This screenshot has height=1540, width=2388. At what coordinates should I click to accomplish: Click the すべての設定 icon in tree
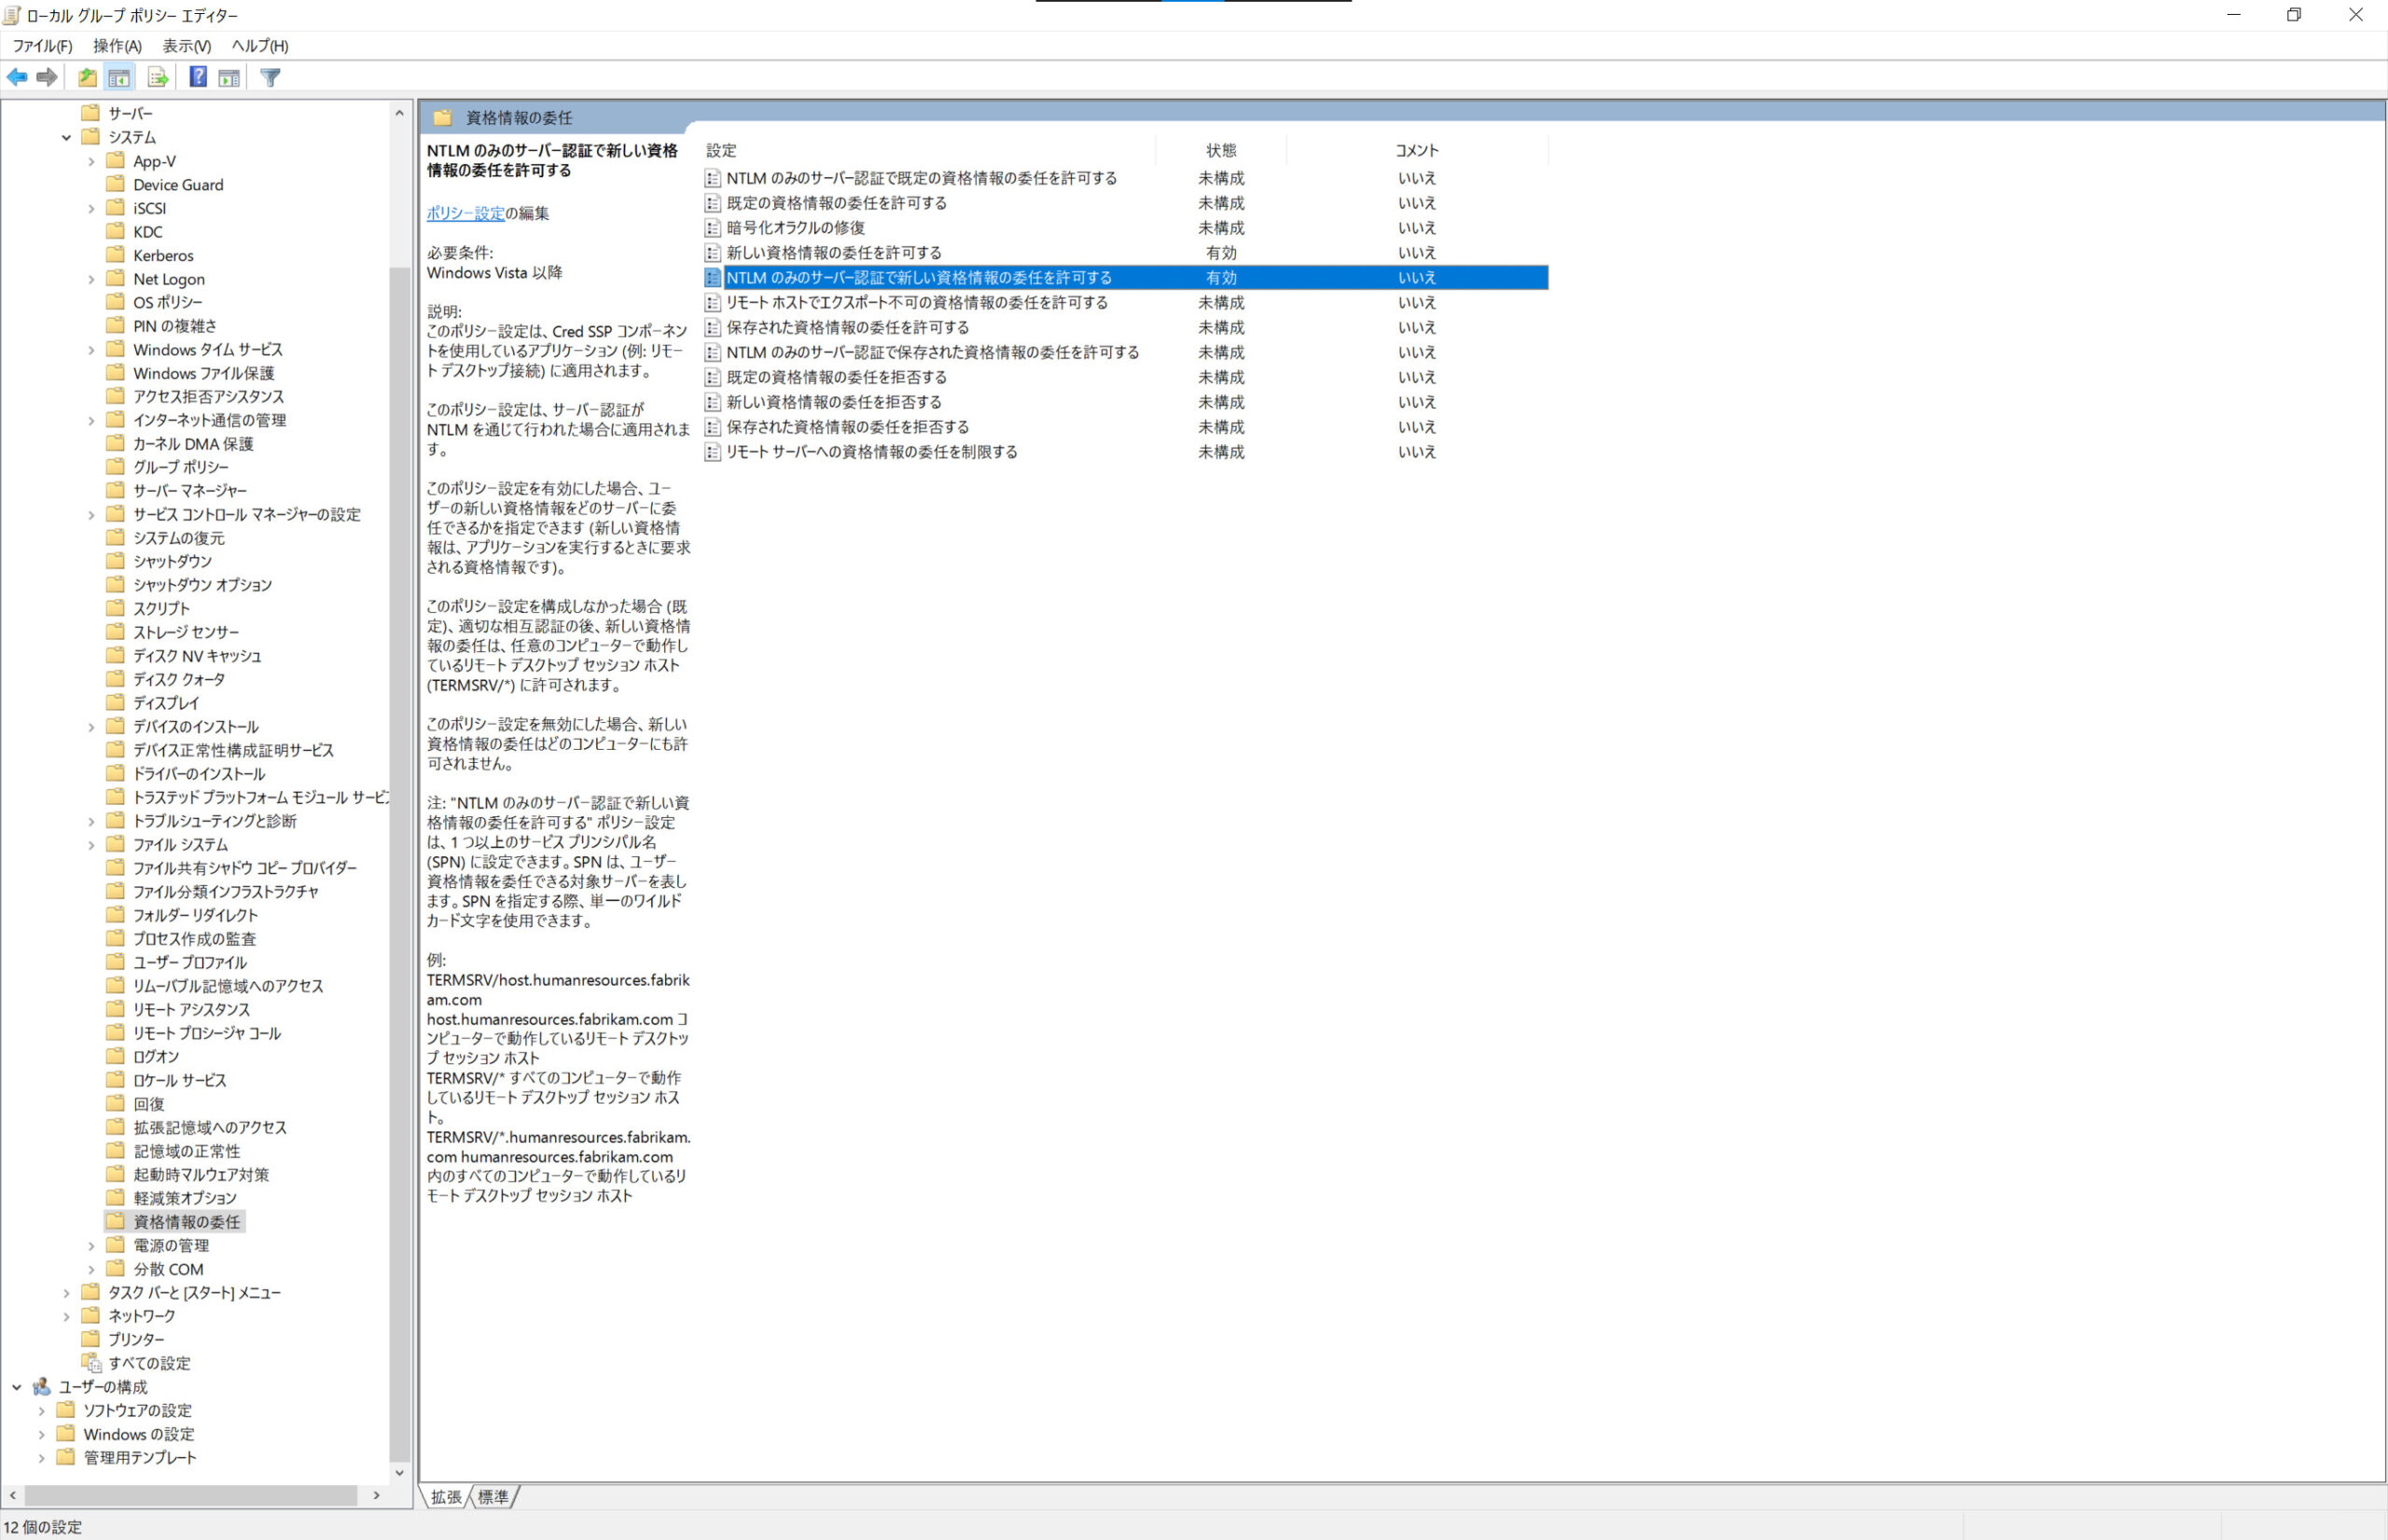(x=91, y=1363)
